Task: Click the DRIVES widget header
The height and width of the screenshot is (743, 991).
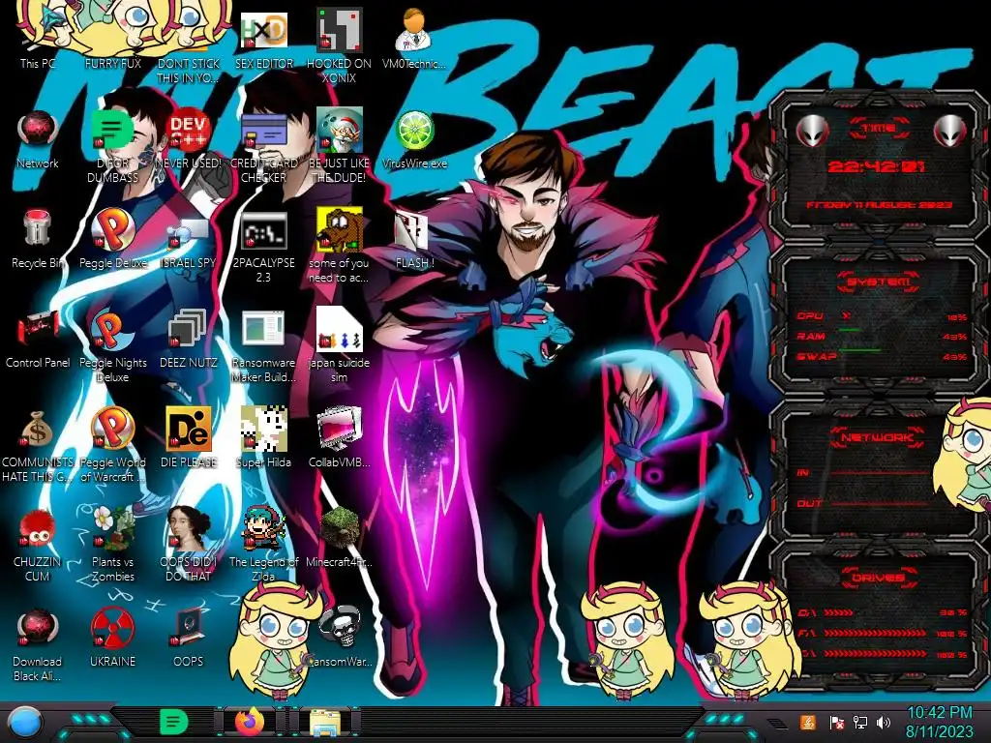Action: (879, 578)
